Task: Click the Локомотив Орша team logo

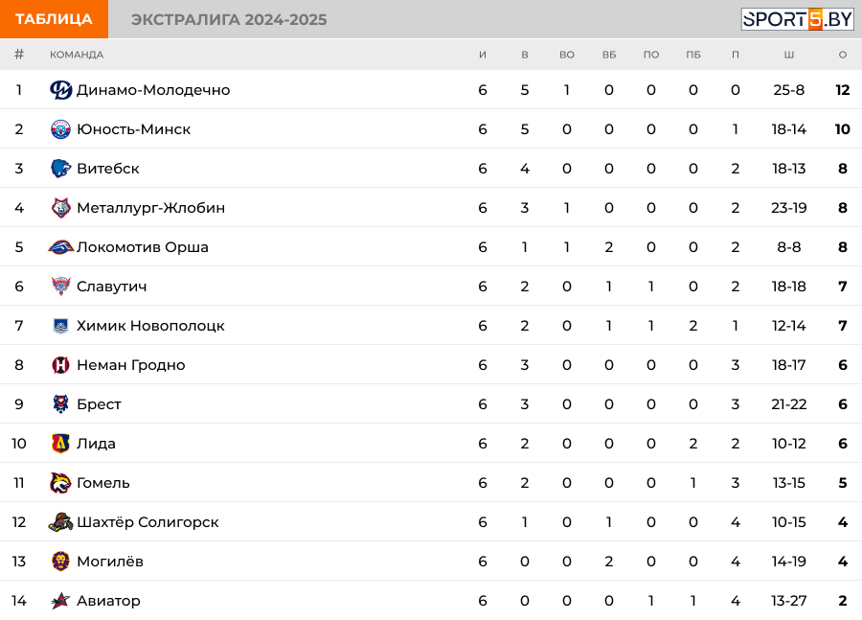Action: pyautogui.click(x=61, y=247)
